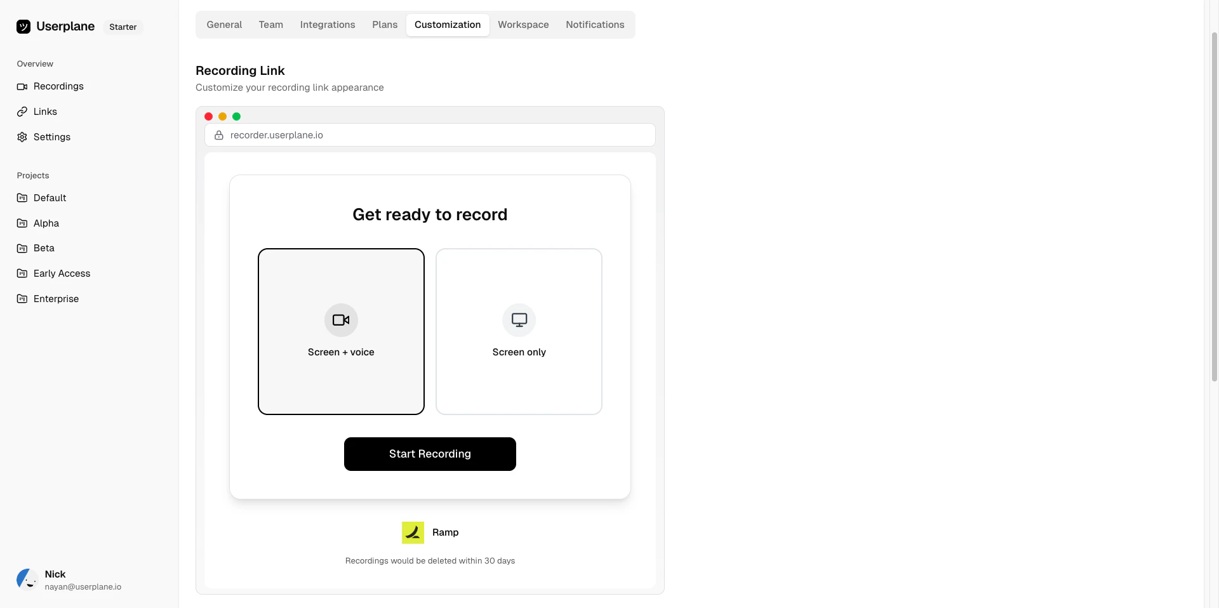Click Nick's profile avatar
The height and width of the screenshot is (608, 1219).
tap(27, 579)
